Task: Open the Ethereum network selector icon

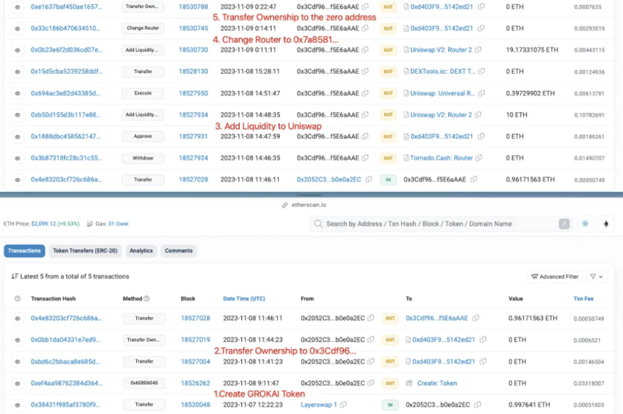Action: click(x=606, y=224)
